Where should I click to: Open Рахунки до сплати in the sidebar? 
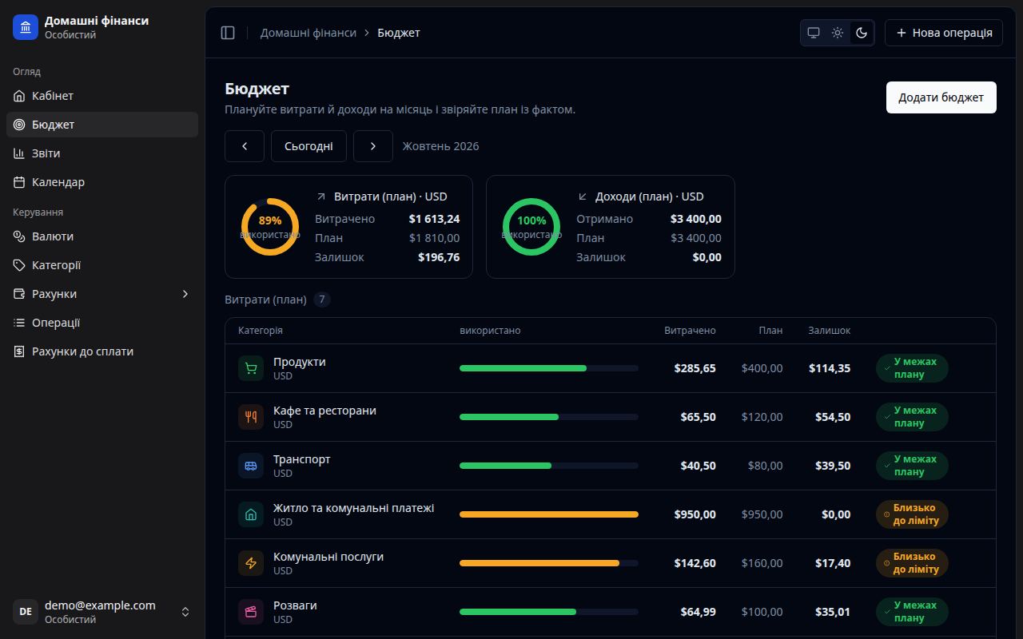click(x=102, y=351)
